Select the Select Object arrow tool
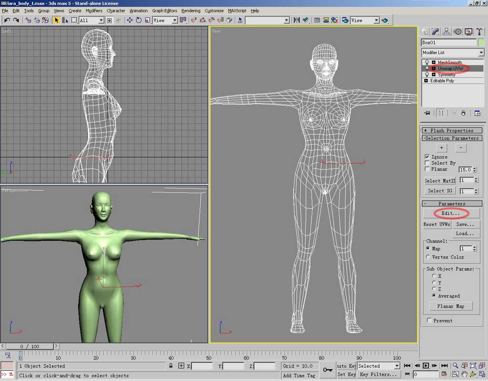This screenshot has width=488, height=381. click(x=57, y=20)
